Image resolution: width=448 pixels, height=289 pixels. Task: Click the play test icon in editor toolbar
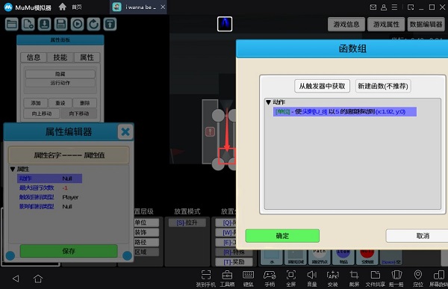click(77, 24)
